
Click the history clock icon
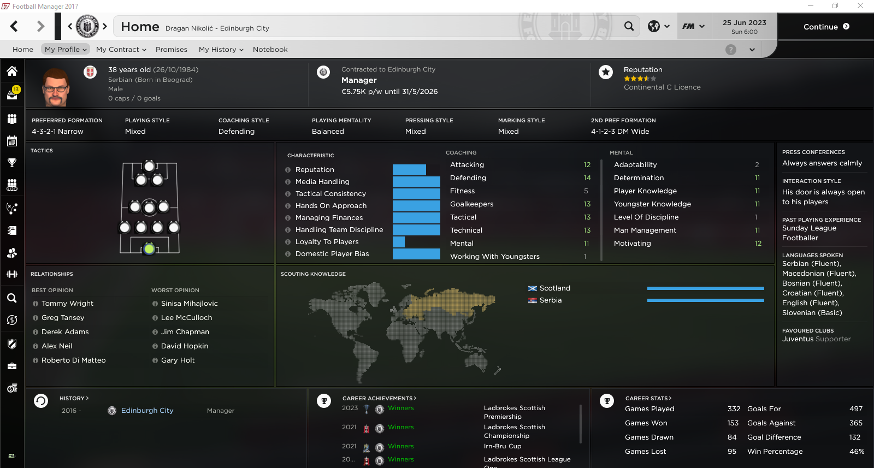(41, 401)
